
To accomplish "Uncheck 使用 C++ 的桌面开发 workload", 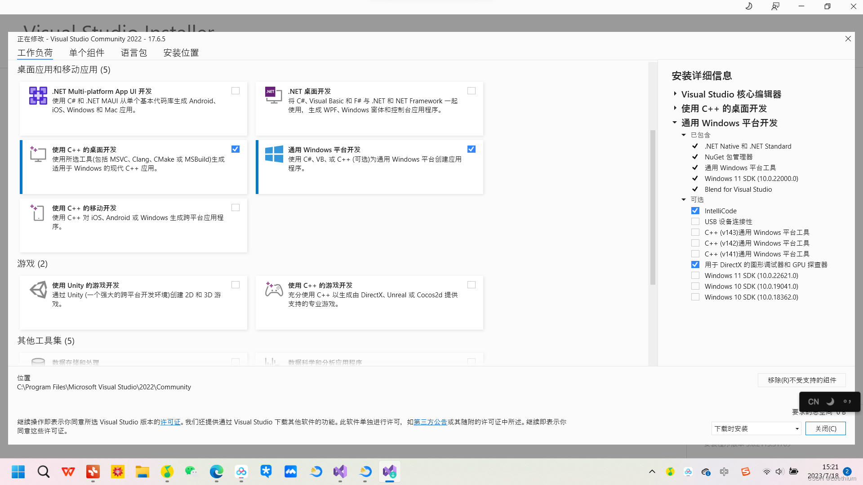I will pyautogui.click(x=236, y=149).
